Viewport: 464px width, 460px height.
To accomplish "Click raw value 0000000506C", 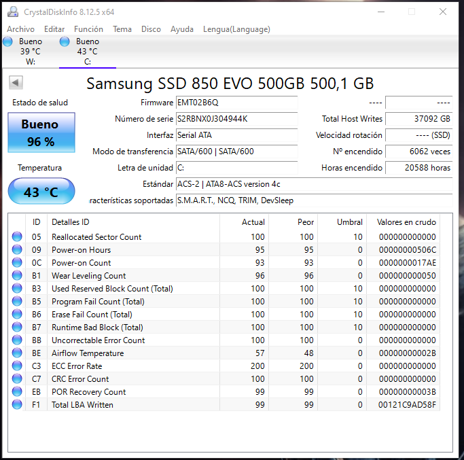I will click(407, 250).
